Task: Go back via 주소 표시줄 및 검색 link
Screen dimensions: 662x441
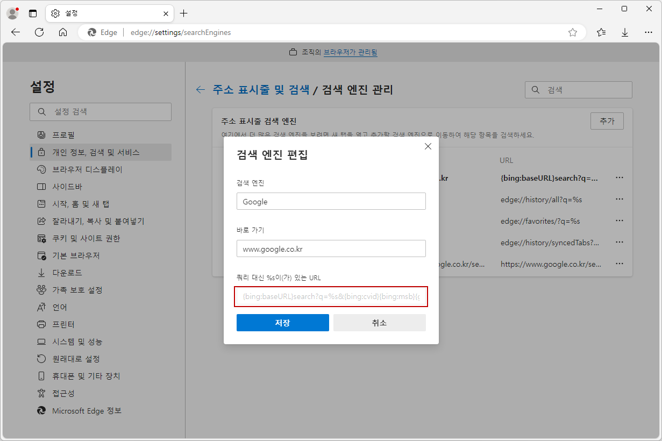Action: click(x=261, y=90)
